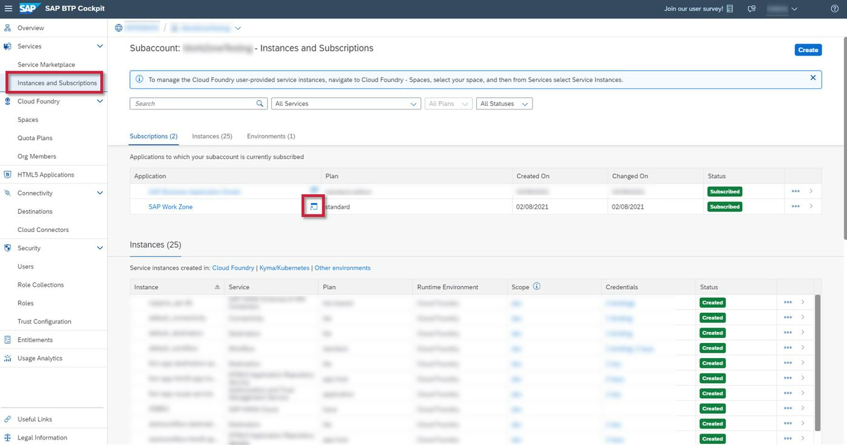The height and width of the screenshot is (445, 847).
Task: Open the All Statuses dropdown
Action: click(505, 104)
